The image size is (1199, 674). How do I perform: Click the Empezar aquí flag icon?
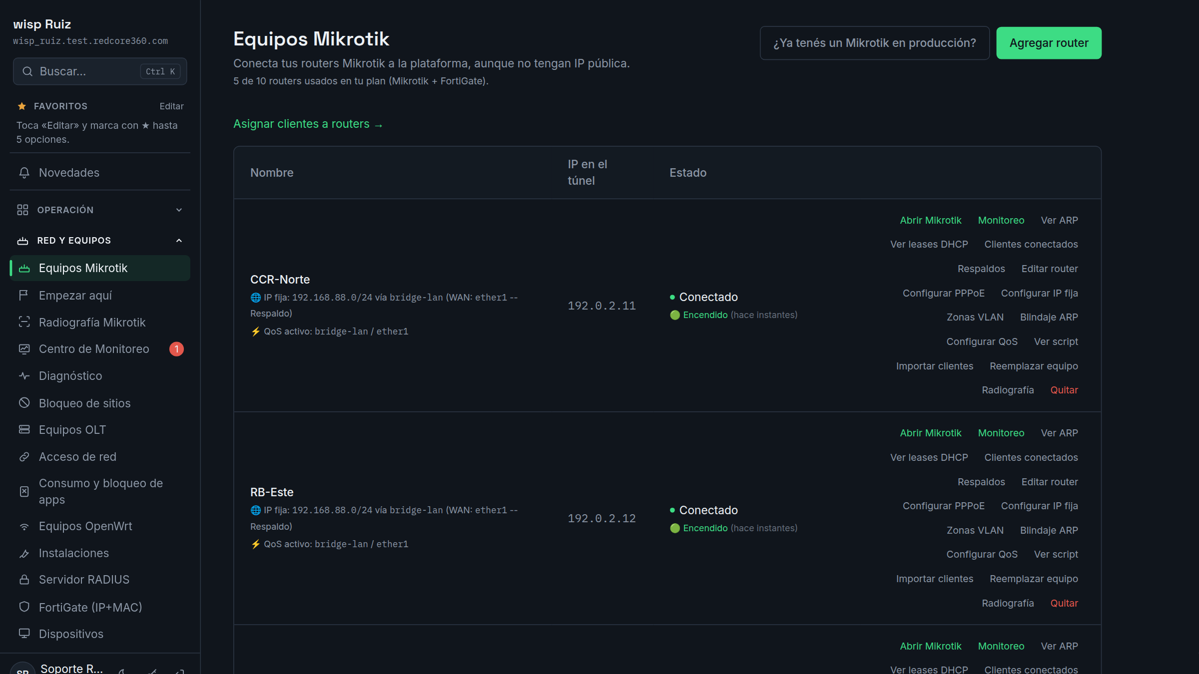click(24, 296)
